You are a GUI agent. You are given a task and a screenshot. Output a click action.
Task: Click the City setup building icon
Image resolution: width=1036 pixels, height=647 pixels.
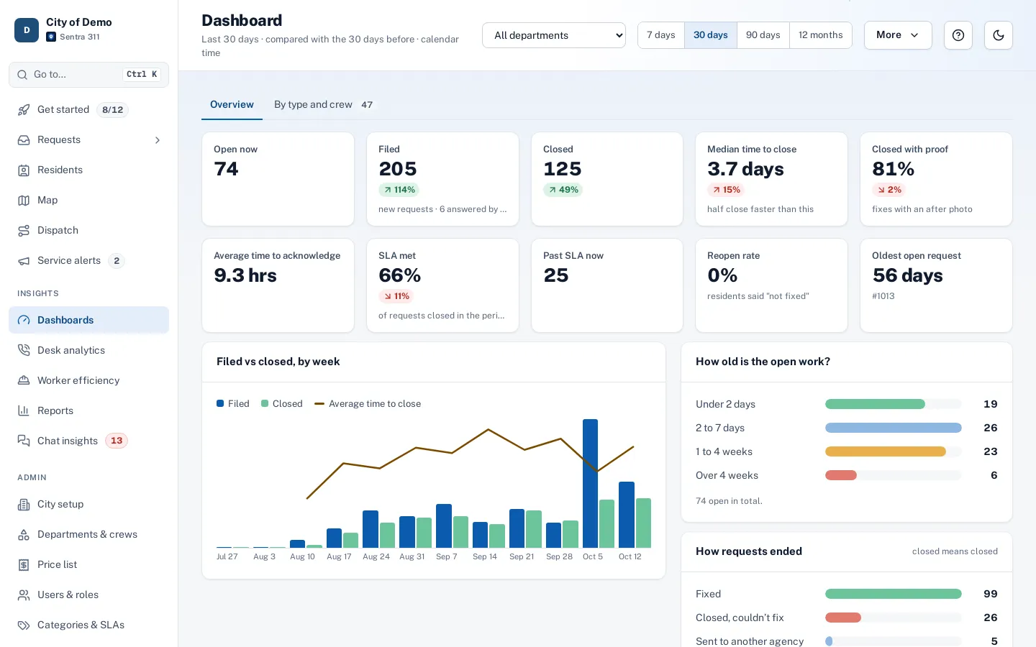tap(24, 505)
